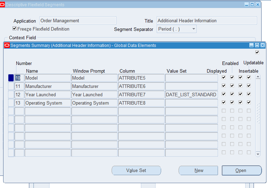Image resolution: width=271 pixels, height=188 pixels.
Task: Click Oracle icon in Segments Summary title bar
Action: [x=7, y=46]
